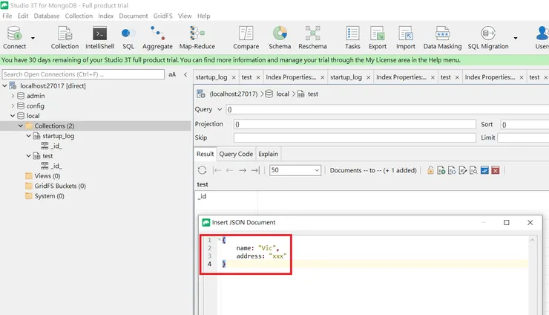Click the Projection input field

[x=354, y=124]
